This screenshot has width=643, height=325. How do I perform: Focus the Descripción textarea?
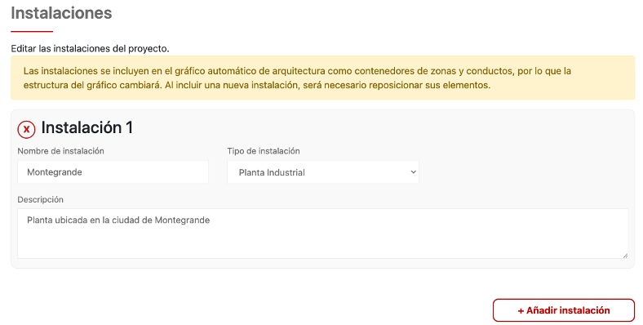(x=323, y=234)
